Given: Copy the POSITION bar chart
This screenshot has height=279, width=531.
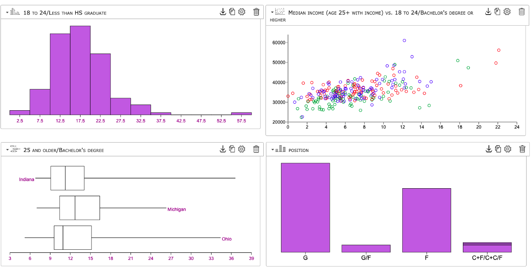Looking at the screenshot, I should [x=497, y=149].
